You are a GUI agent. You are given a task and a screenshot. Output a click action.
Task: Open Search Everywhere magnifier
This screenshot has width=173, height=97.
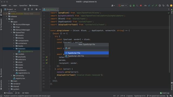[x=168, y=5]
